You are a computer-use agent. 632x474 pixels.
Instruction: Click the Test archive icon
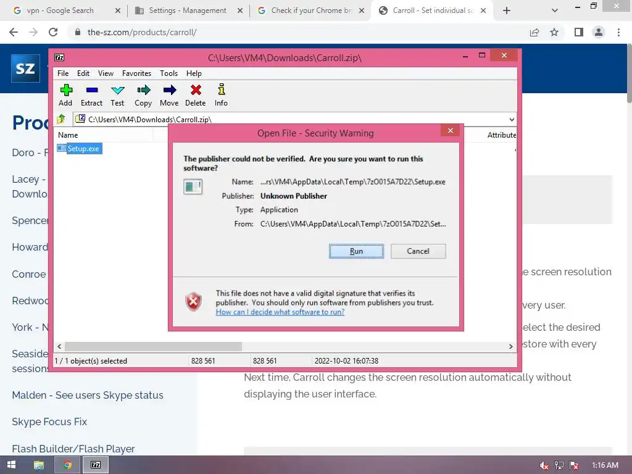[117, 95]
